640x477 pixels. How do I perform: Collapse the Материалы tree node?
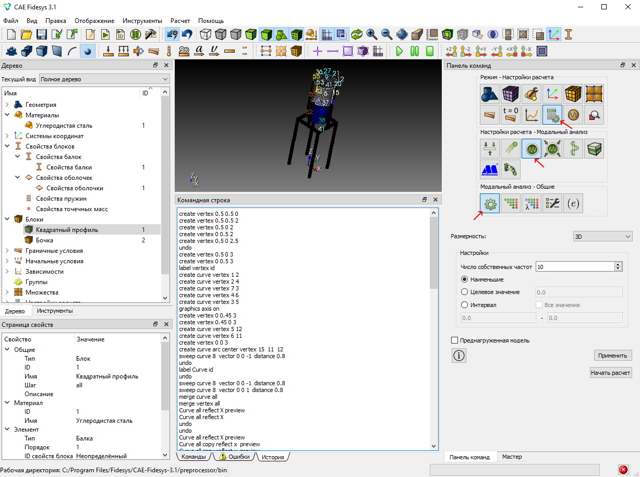click(7, 115)
